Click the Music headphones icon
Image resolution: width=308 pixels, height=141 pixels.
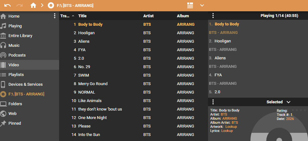click(3, 45)
